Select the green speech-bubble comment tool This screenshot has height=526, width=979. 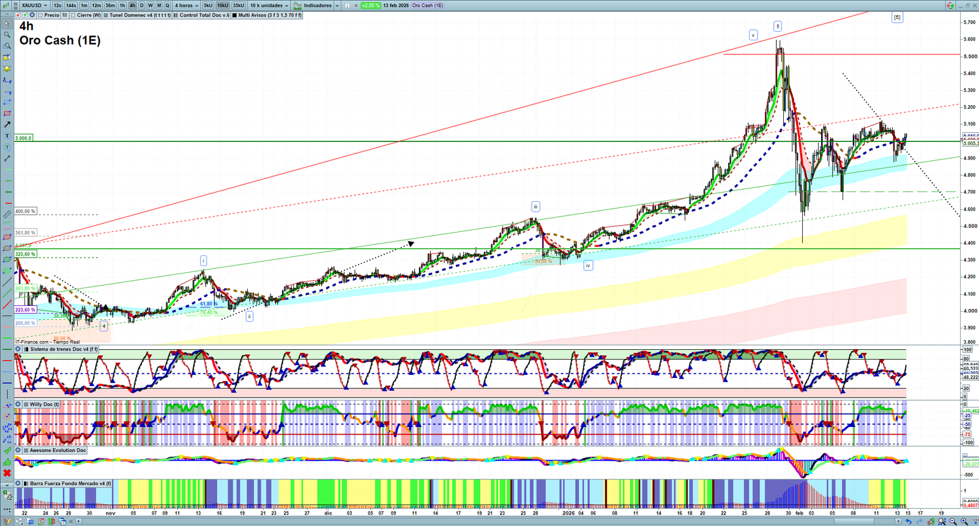pos(7,147)
